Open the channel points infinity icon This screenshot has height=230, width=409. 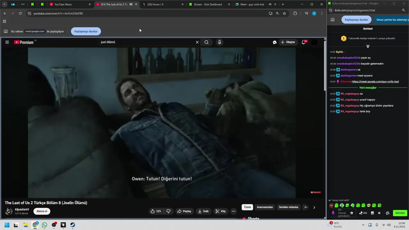coord(363,213)
